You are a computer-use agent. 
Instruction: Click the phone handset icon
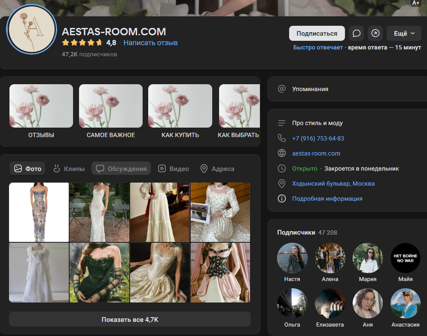[x=282, y=138]
